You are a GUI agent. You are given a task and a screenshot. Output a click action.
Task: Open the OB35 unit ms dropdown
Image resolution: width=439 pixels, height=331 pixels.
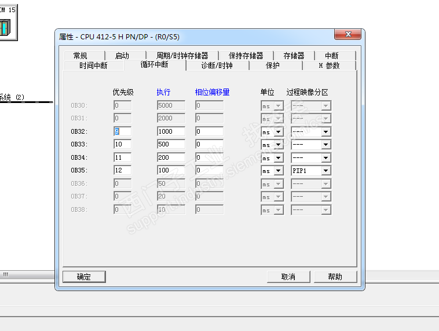click(272, 171)
